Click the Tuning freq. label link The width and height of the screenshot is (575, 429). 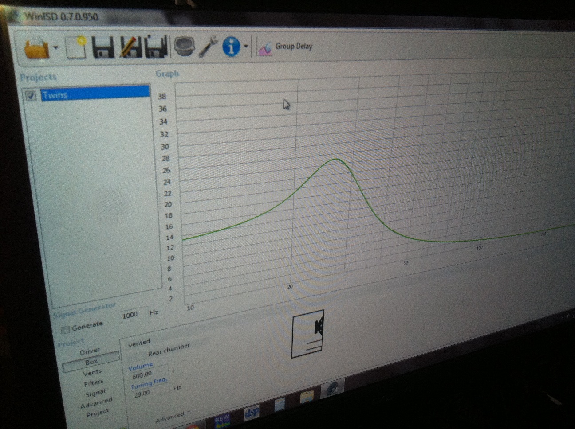pos(149,383)
